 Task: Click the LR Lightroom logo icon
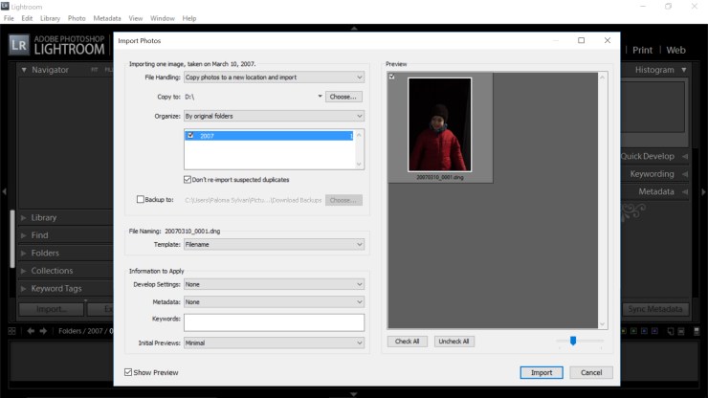click(x=19, y=45)
